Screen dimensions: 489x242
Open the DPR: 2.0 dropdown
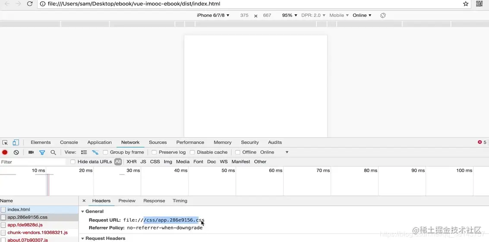[x=313, y=15]
